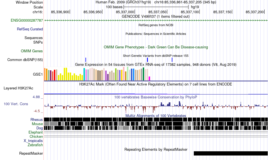
Task: Select the Mouse alignment label
Action: click(x=37, y=124)
